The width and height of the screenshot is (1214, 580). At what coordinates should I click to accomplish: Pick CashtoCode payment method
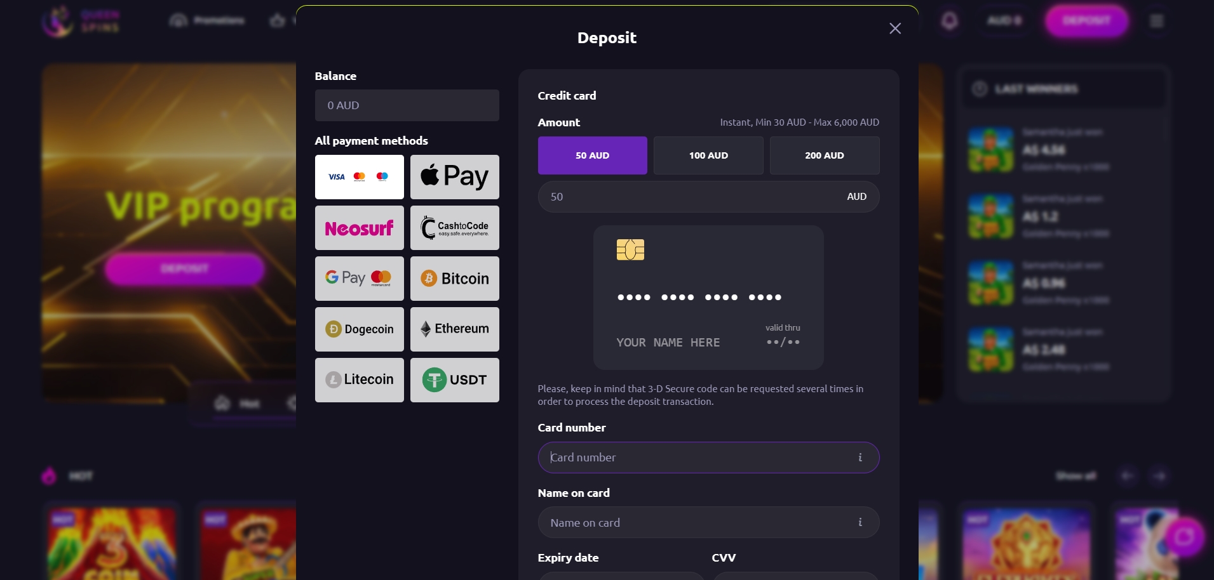pyautogui.click(x=455, y=228)
